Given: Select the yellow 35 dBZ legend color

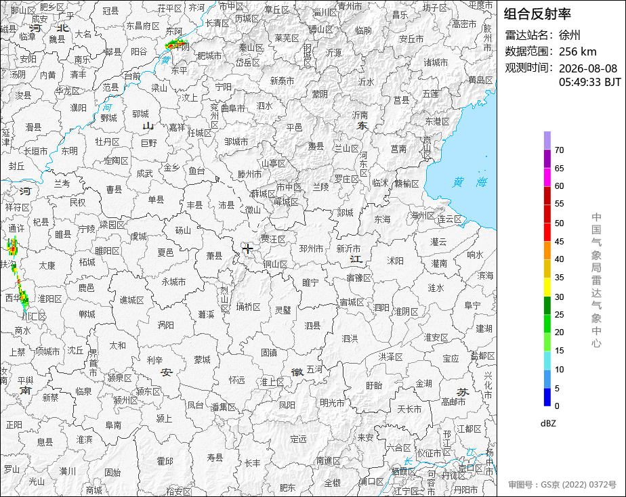Looking at the screenshot, I should (x=547, y=269).
